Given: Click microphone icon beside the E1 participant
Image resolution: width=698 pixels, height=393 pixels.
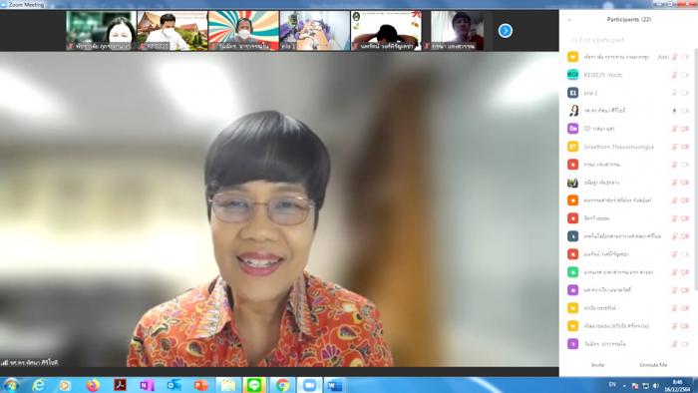Looking at the screenshot, I should point(674,93).
